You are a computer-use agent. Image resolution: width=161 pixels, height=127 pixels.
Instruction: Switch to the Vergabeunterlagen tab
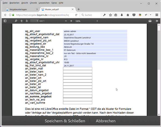click(x=19, y=9)
